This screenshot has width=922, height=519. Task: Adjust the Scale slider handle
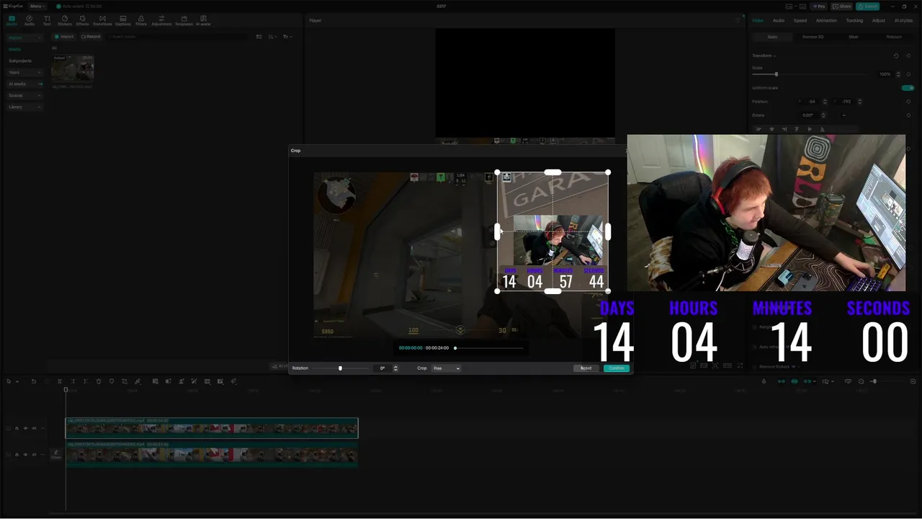click(x=776, y=74)
